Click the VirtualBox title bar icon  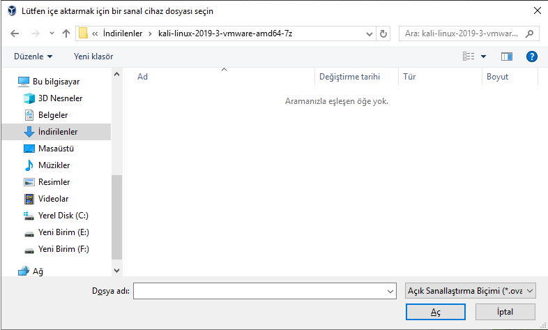(x=13, y=11)
